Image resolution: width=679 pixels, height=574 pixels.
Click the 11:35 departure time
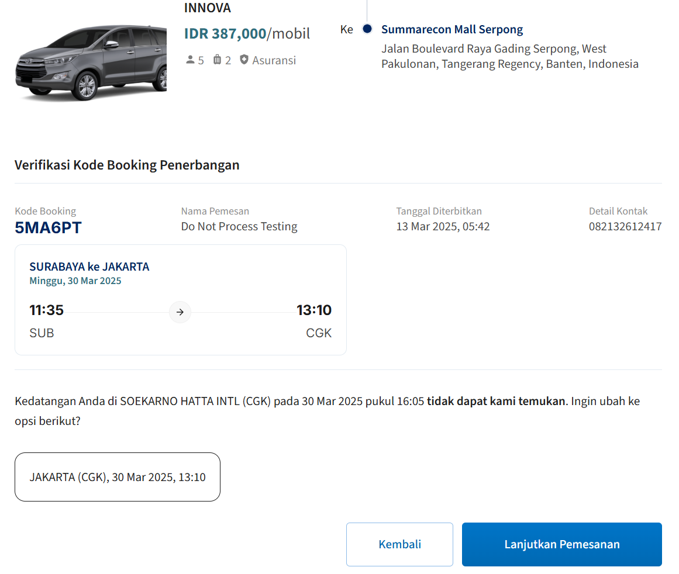click(x=47, y=310)
